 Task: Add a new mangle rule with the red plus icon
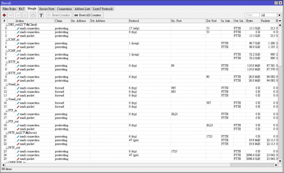(x=4, y=15)
